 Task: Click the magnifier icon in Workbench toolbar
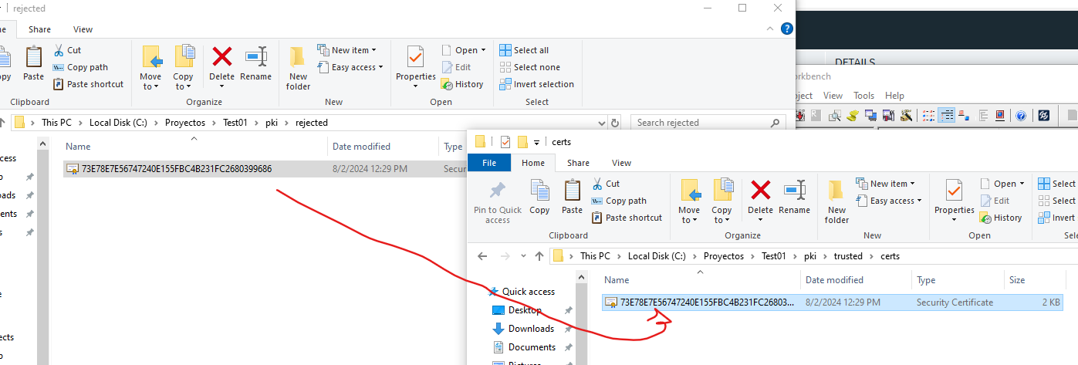point(834,116)
